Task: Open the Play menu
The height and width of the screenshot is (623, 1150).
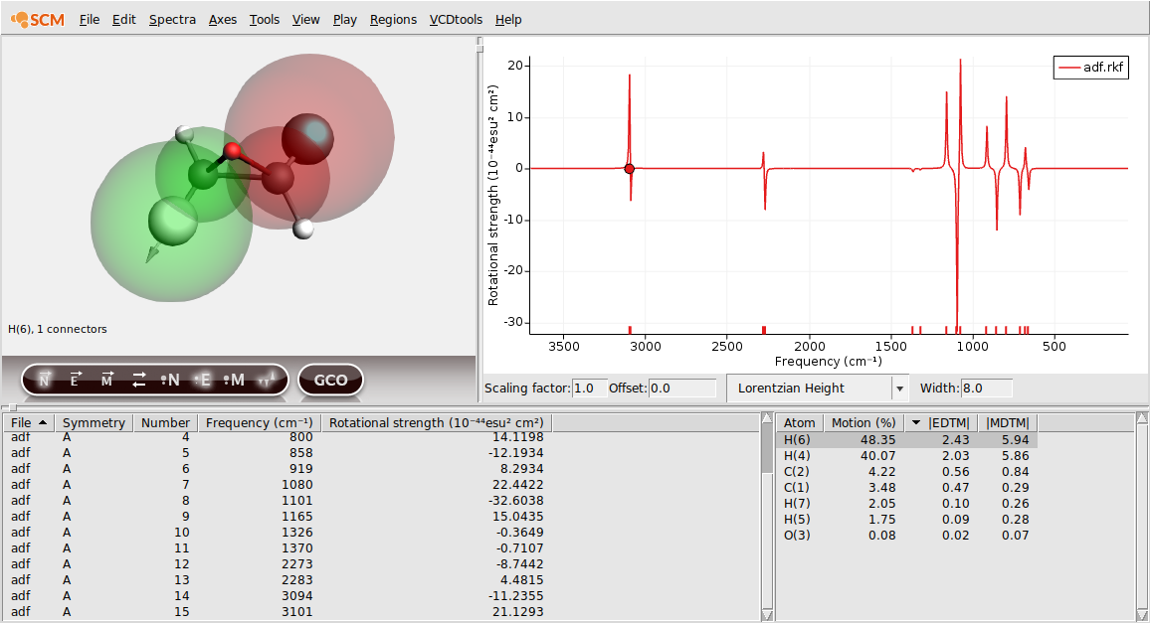Action: pyautogui.click(x=345, y=20)
